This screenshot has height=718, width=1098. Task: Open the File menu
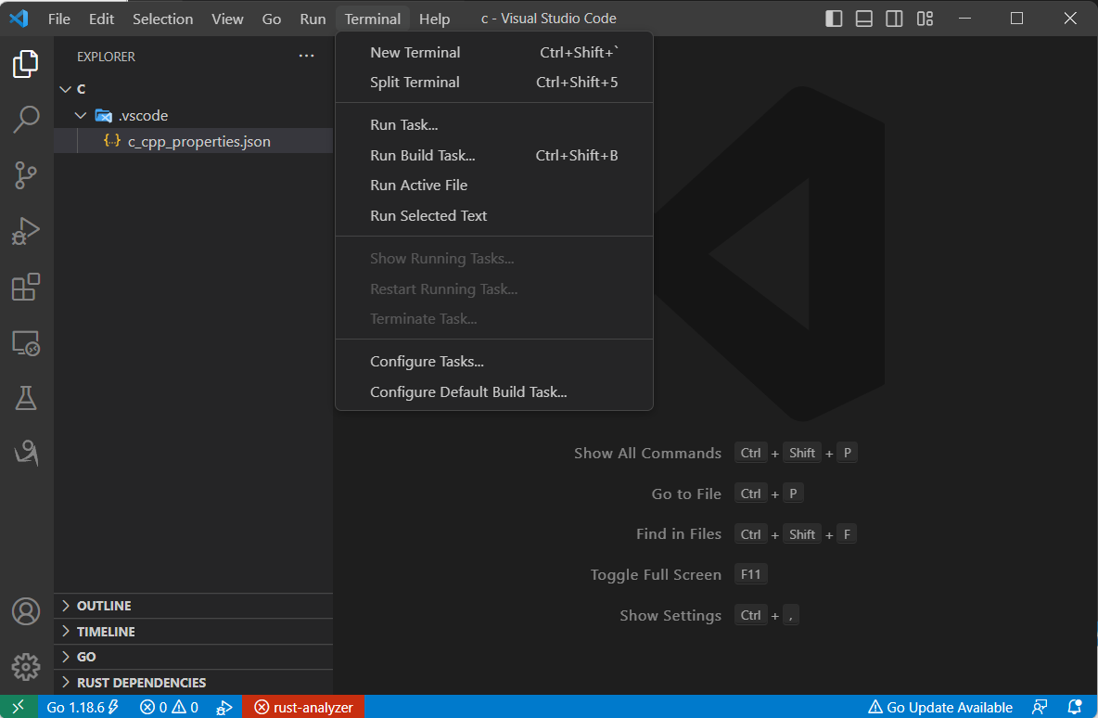coord(58,19)
